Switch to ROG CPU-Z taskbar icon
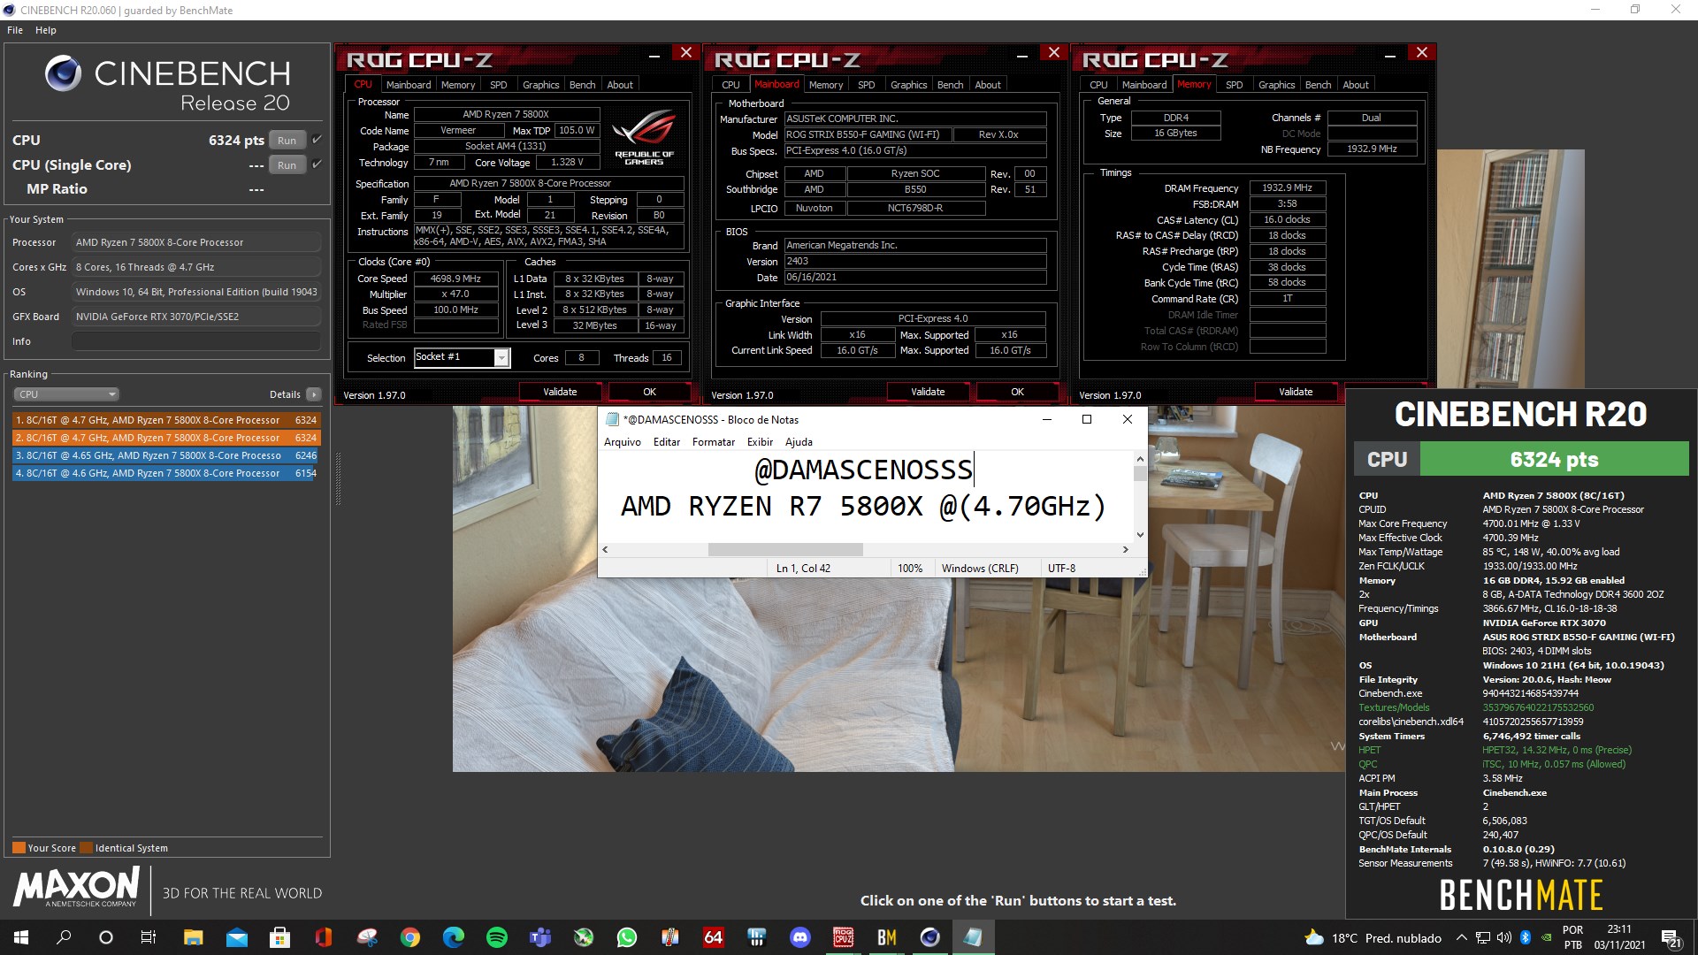The height and width of the screenshot is (955, 1698). click(x=843, y=937)
